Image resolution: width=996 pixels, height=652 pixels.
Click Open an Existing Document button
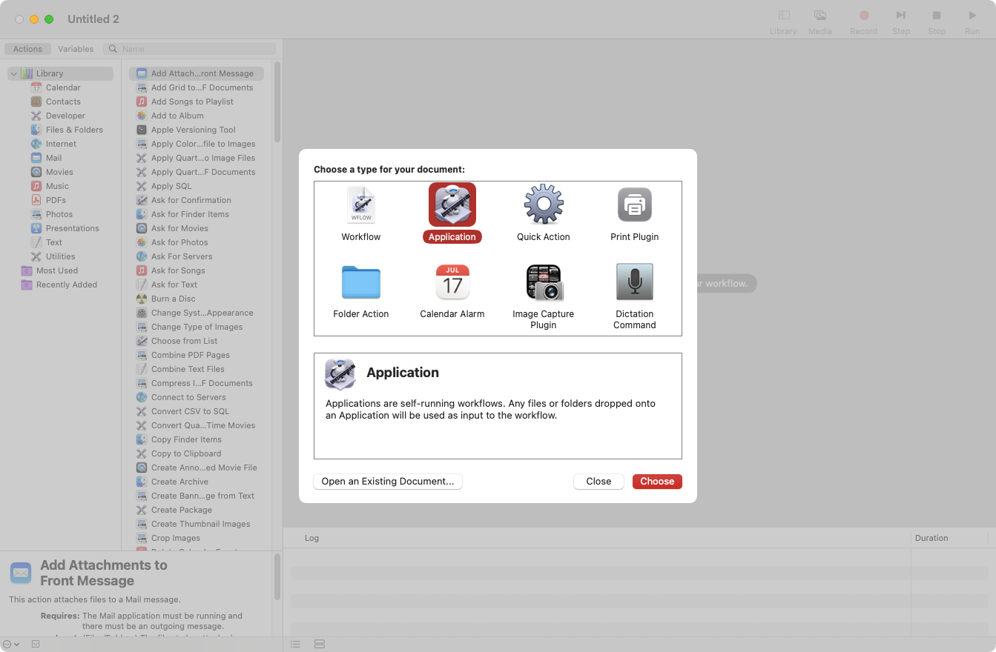(387, 482)
